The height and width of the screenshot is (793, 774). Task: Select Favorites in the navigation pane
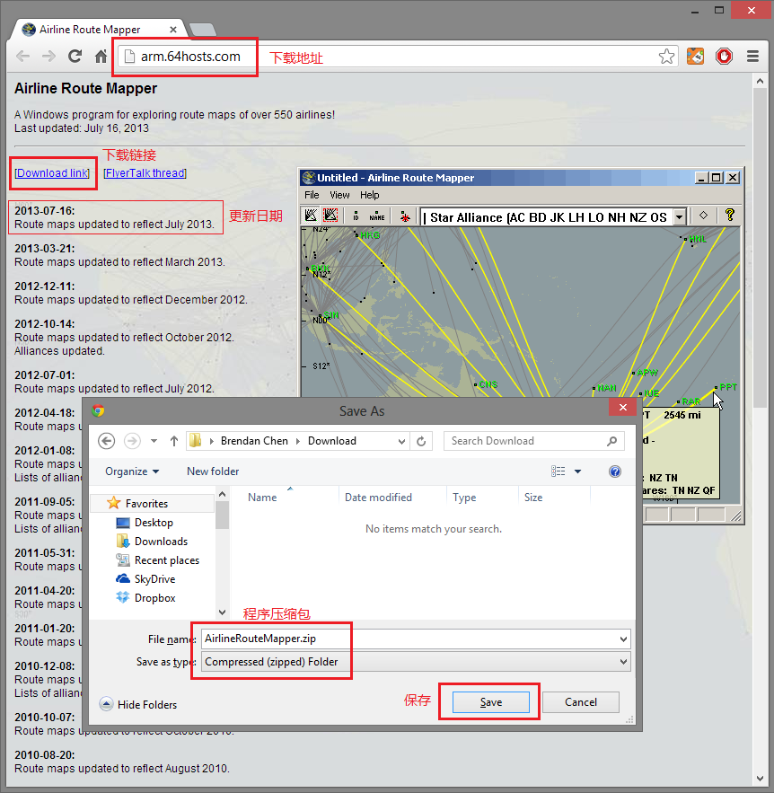pos(146,504)
